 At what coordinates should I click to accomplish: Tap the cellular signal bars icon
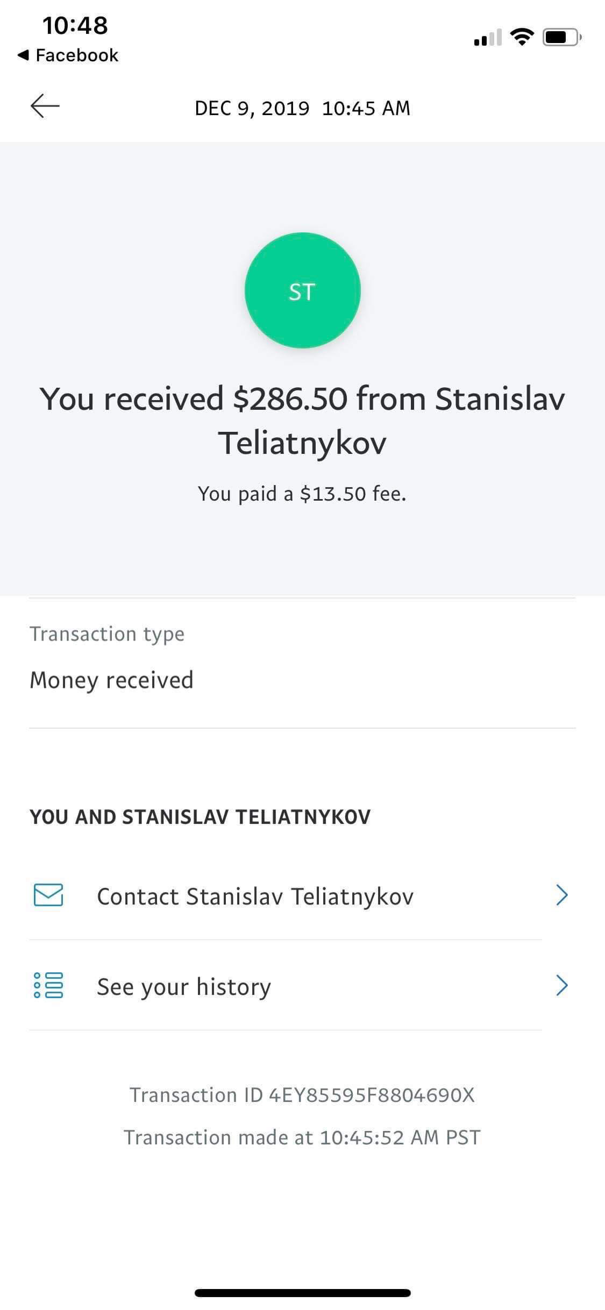tap(487, 38)
